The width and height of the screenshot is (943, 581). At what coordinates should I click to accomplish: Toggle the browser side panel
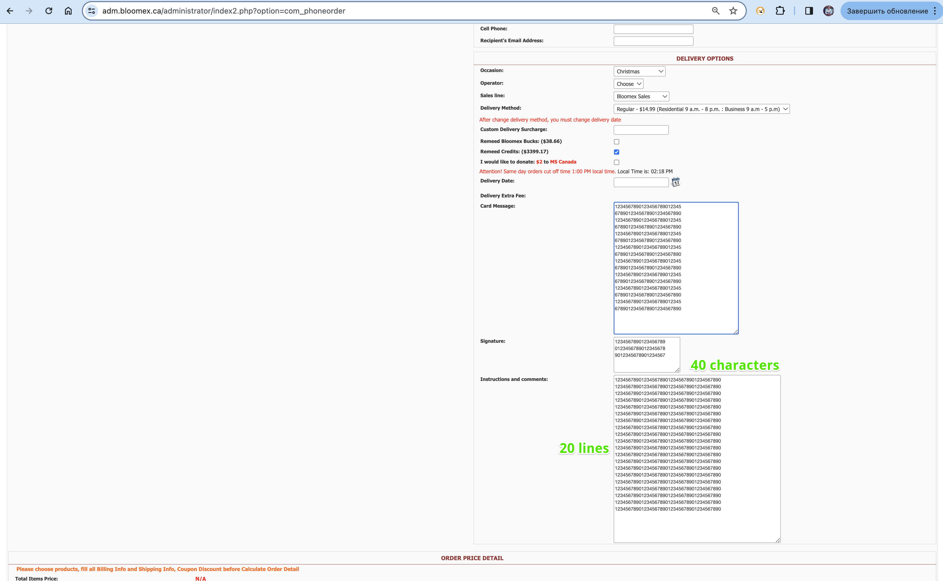pos(809,11)
